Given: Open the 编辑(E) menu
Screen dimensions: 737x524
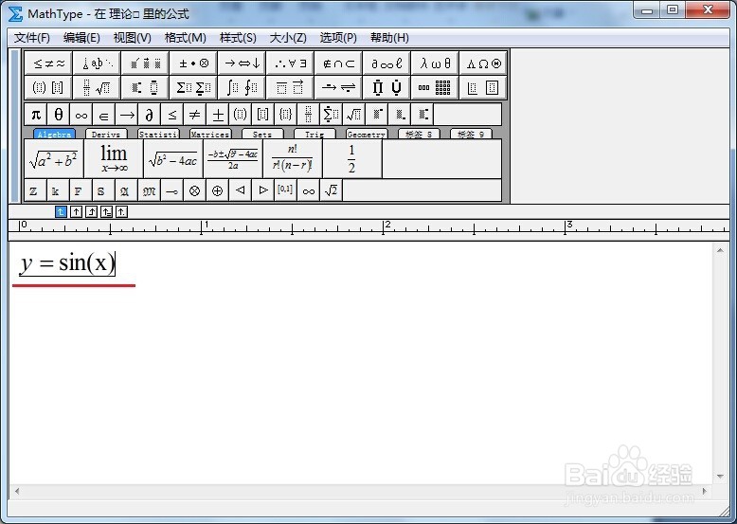Looking at the screenshot, I should tap(81, 38).
